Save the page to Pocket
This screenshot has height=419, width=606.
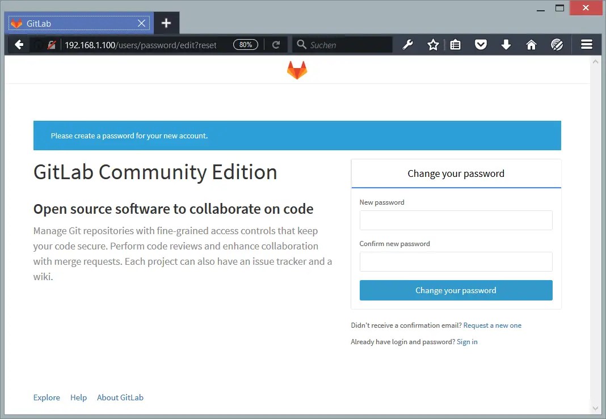[x=481, y=44]
